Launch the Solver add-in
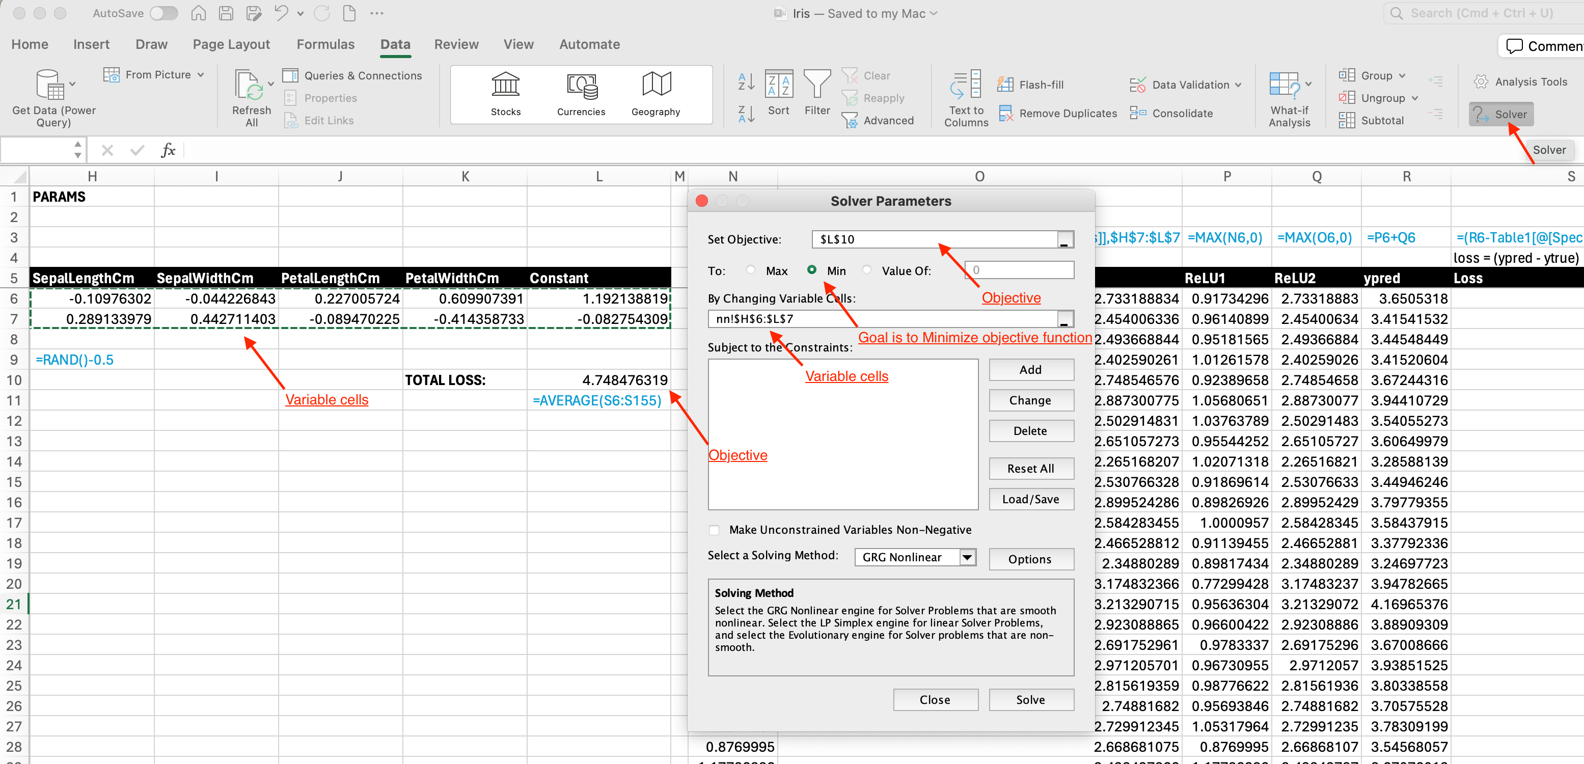This screenshot has width=1584, height=764. click(x=1501, y=115)
